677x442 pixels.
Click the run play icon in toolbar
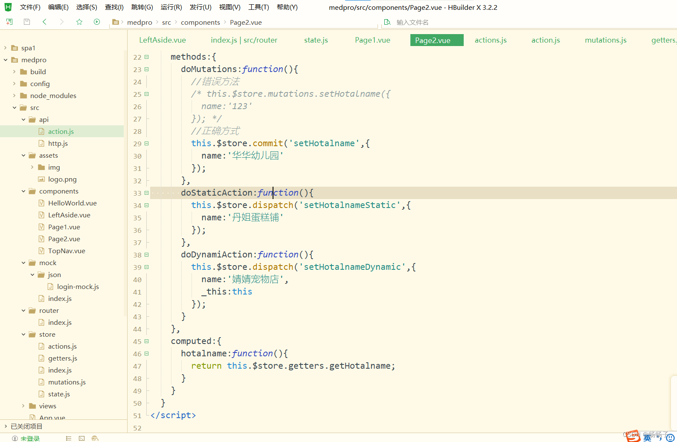pyautogui.click(x=97, y=22)
